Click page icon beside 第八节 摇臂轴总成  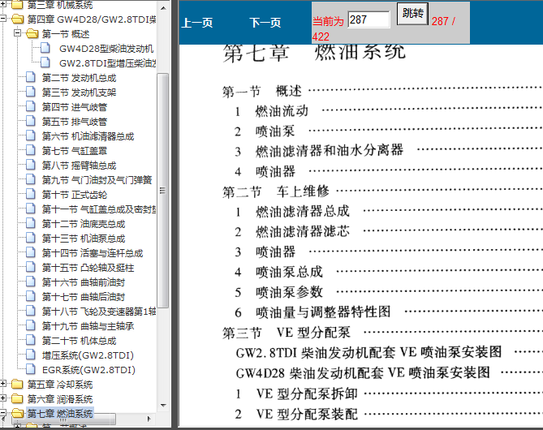[x=31, y=165]
